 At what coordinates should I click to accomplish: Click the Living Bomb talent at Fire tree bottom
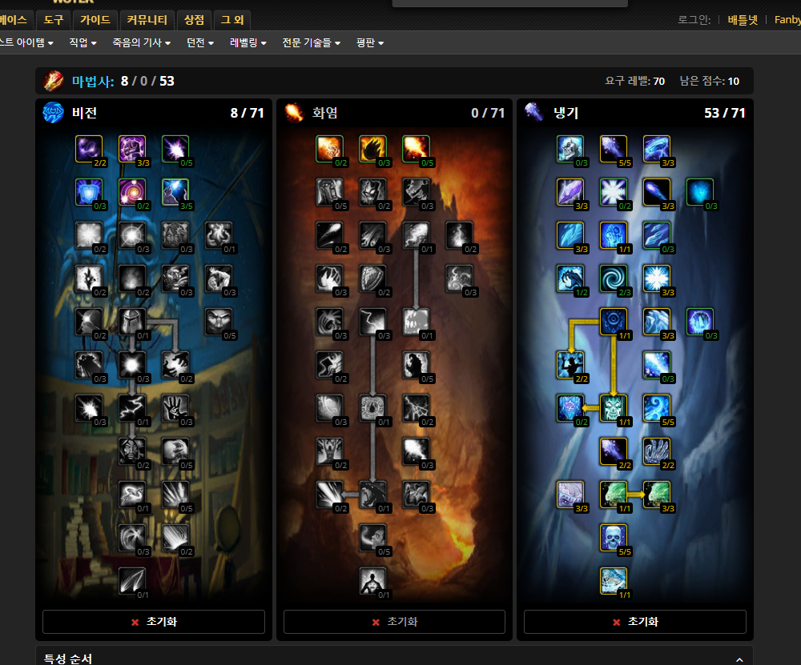tap(373, 581)
